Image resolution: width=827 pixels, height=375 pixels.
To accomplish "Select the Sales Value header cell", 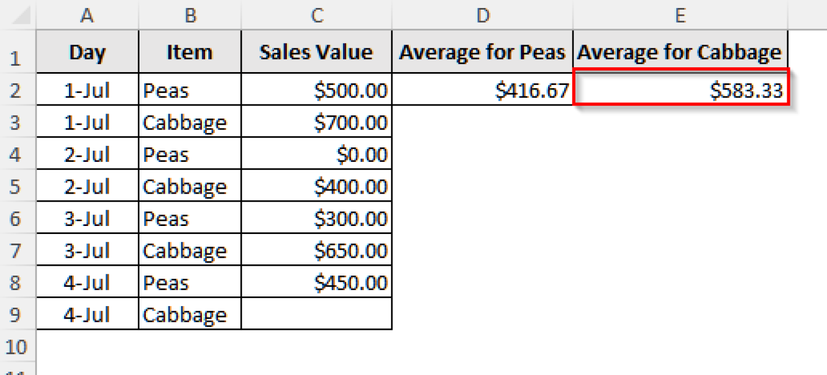I will (x=317, y=52).
